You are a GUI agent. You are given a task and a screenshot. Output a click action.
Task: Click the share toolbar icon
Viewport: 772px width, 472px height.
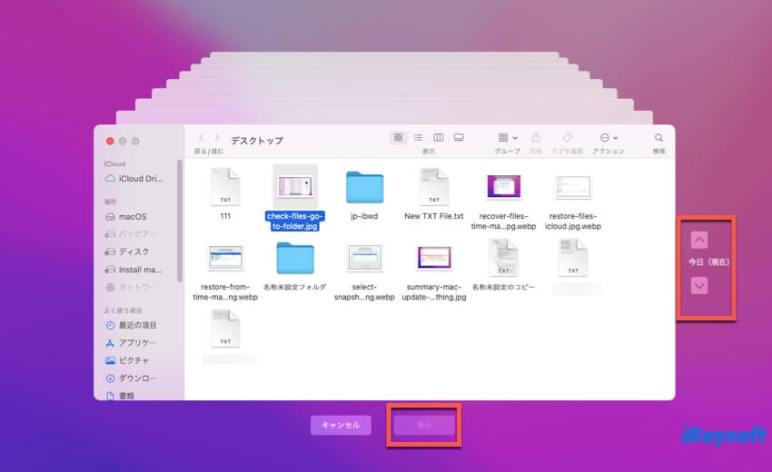[536, 137]
